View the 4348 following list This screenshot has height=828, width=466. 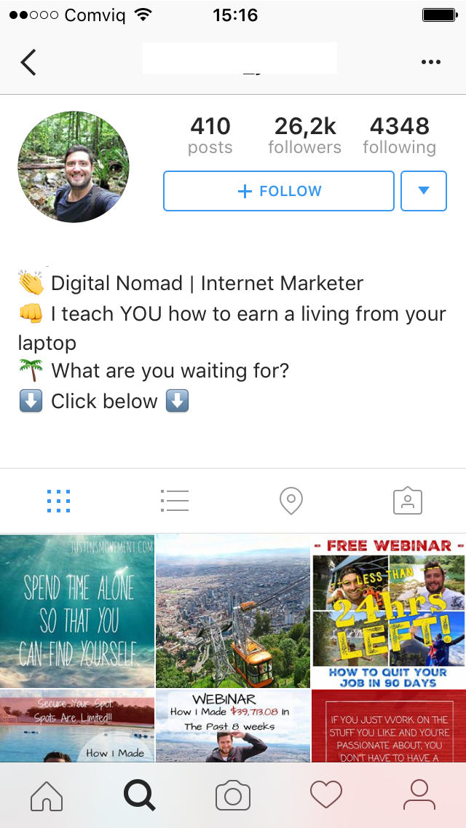[400, 135]
